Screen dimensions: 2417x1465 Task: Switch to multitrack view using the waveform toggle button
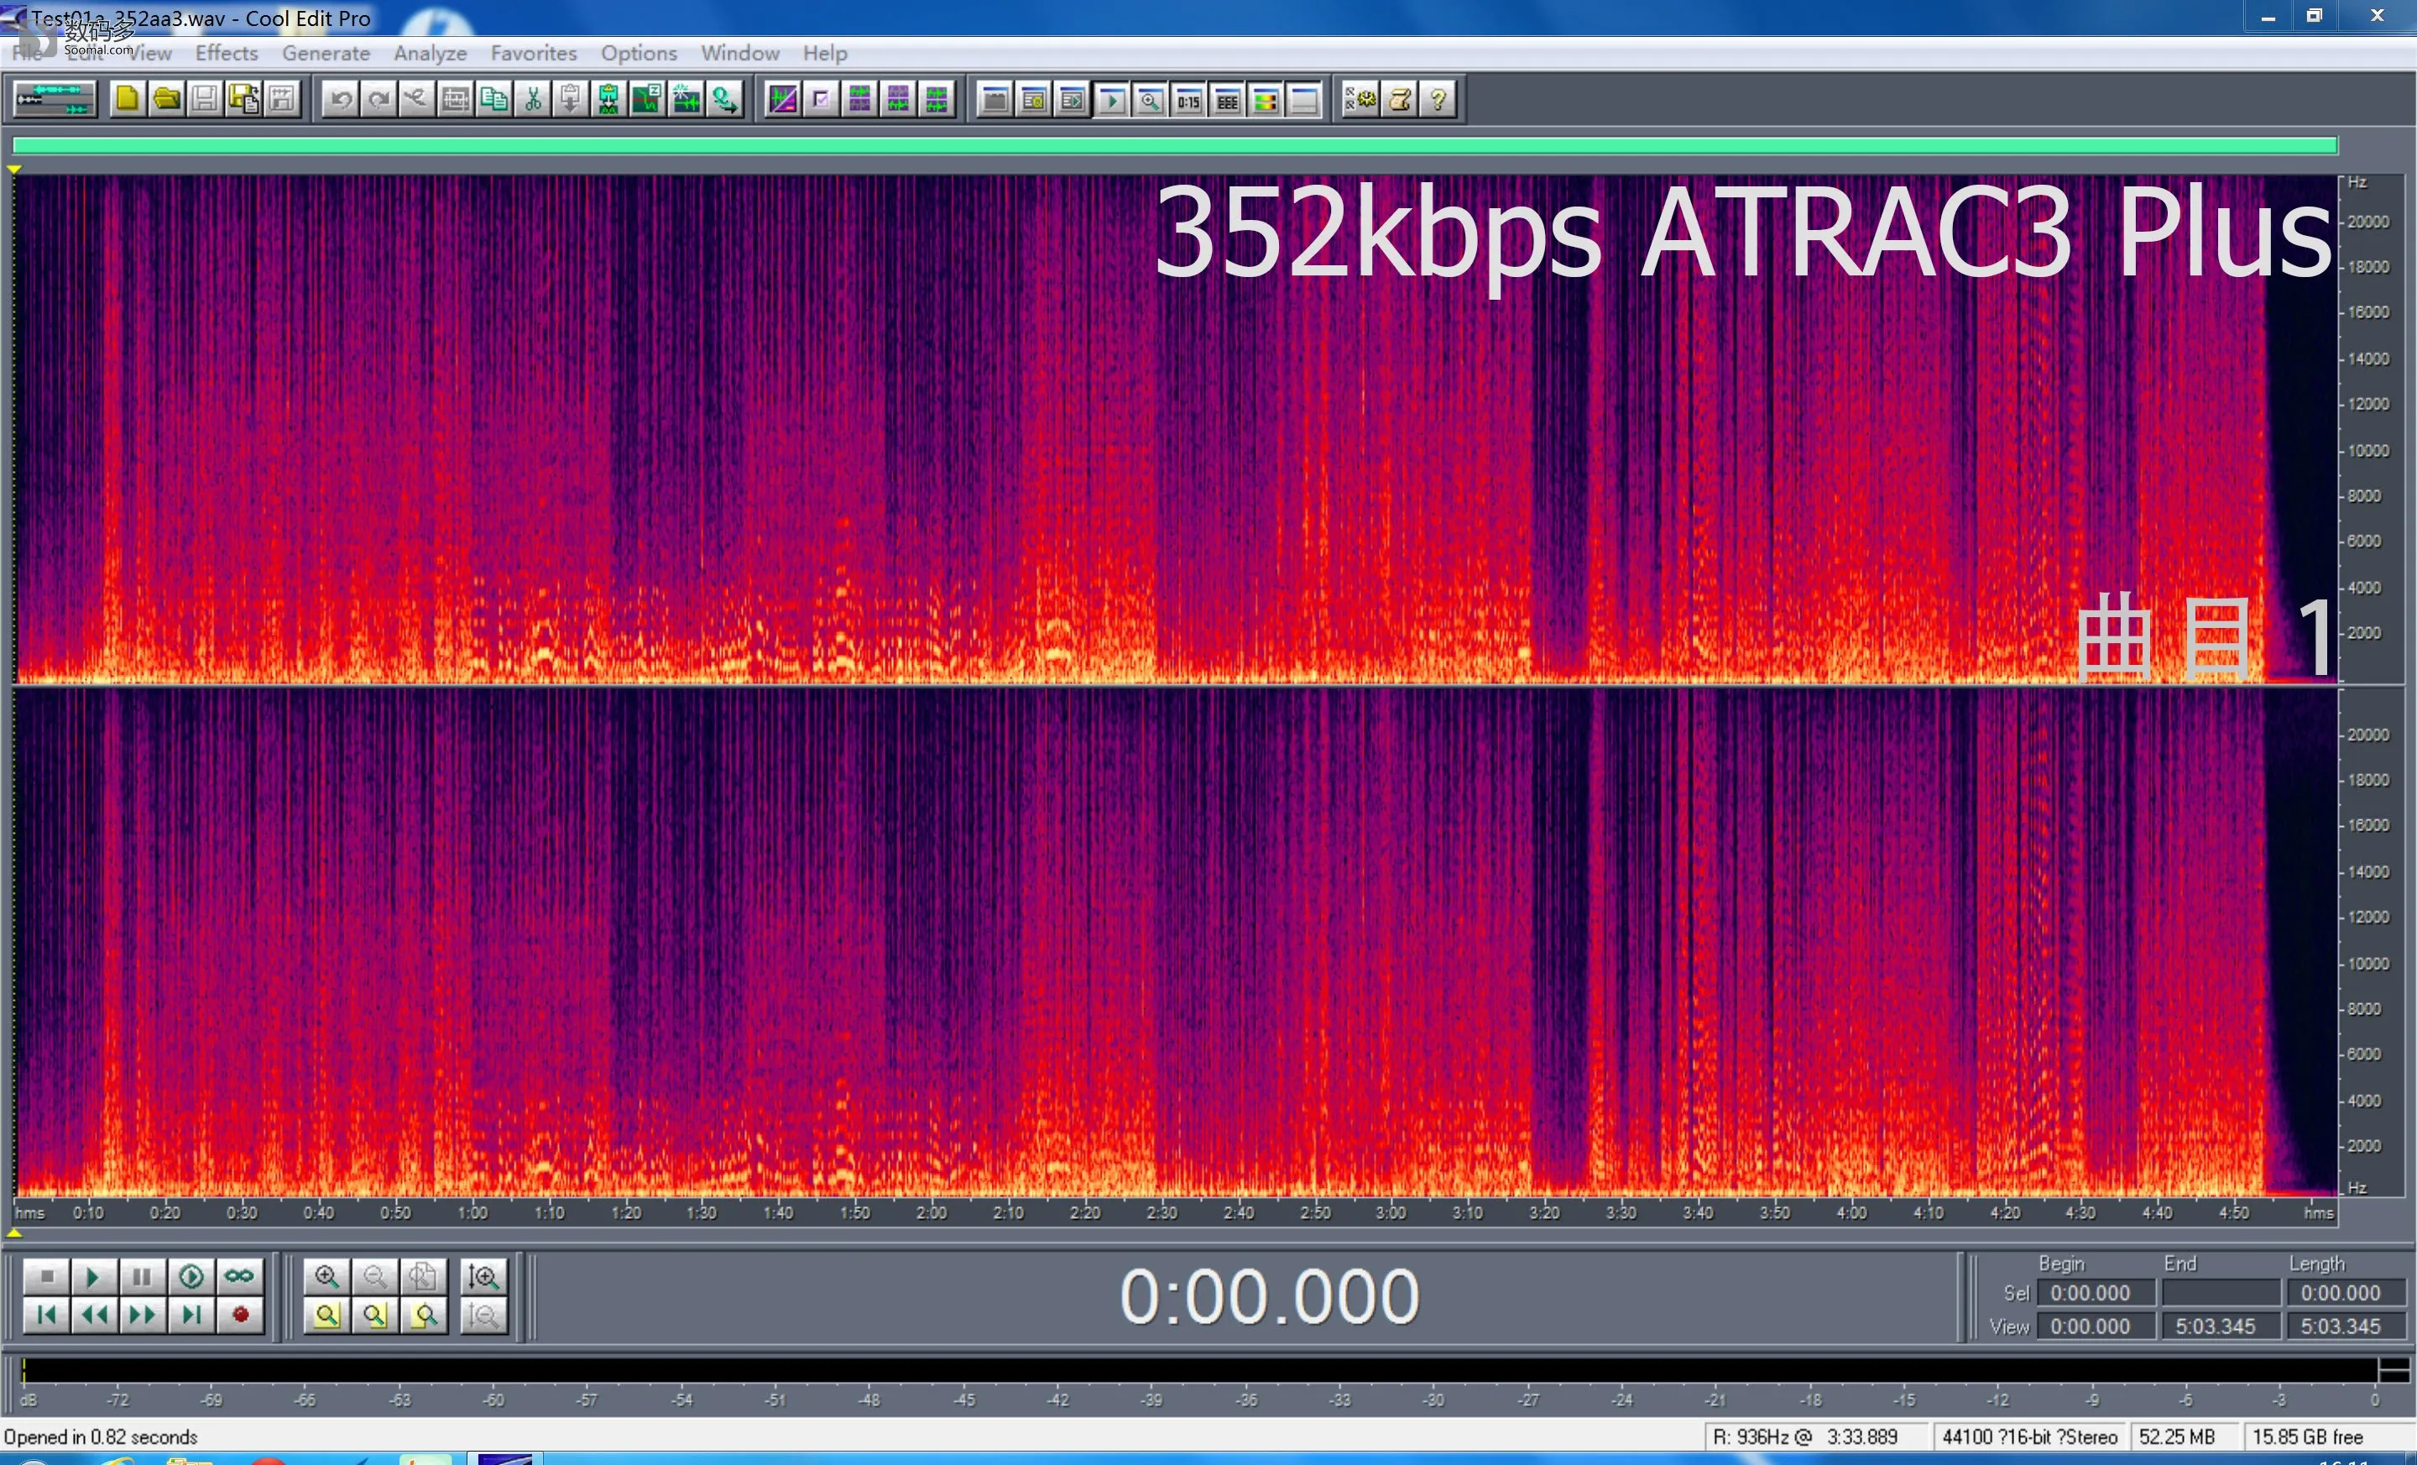click(55, 99)
